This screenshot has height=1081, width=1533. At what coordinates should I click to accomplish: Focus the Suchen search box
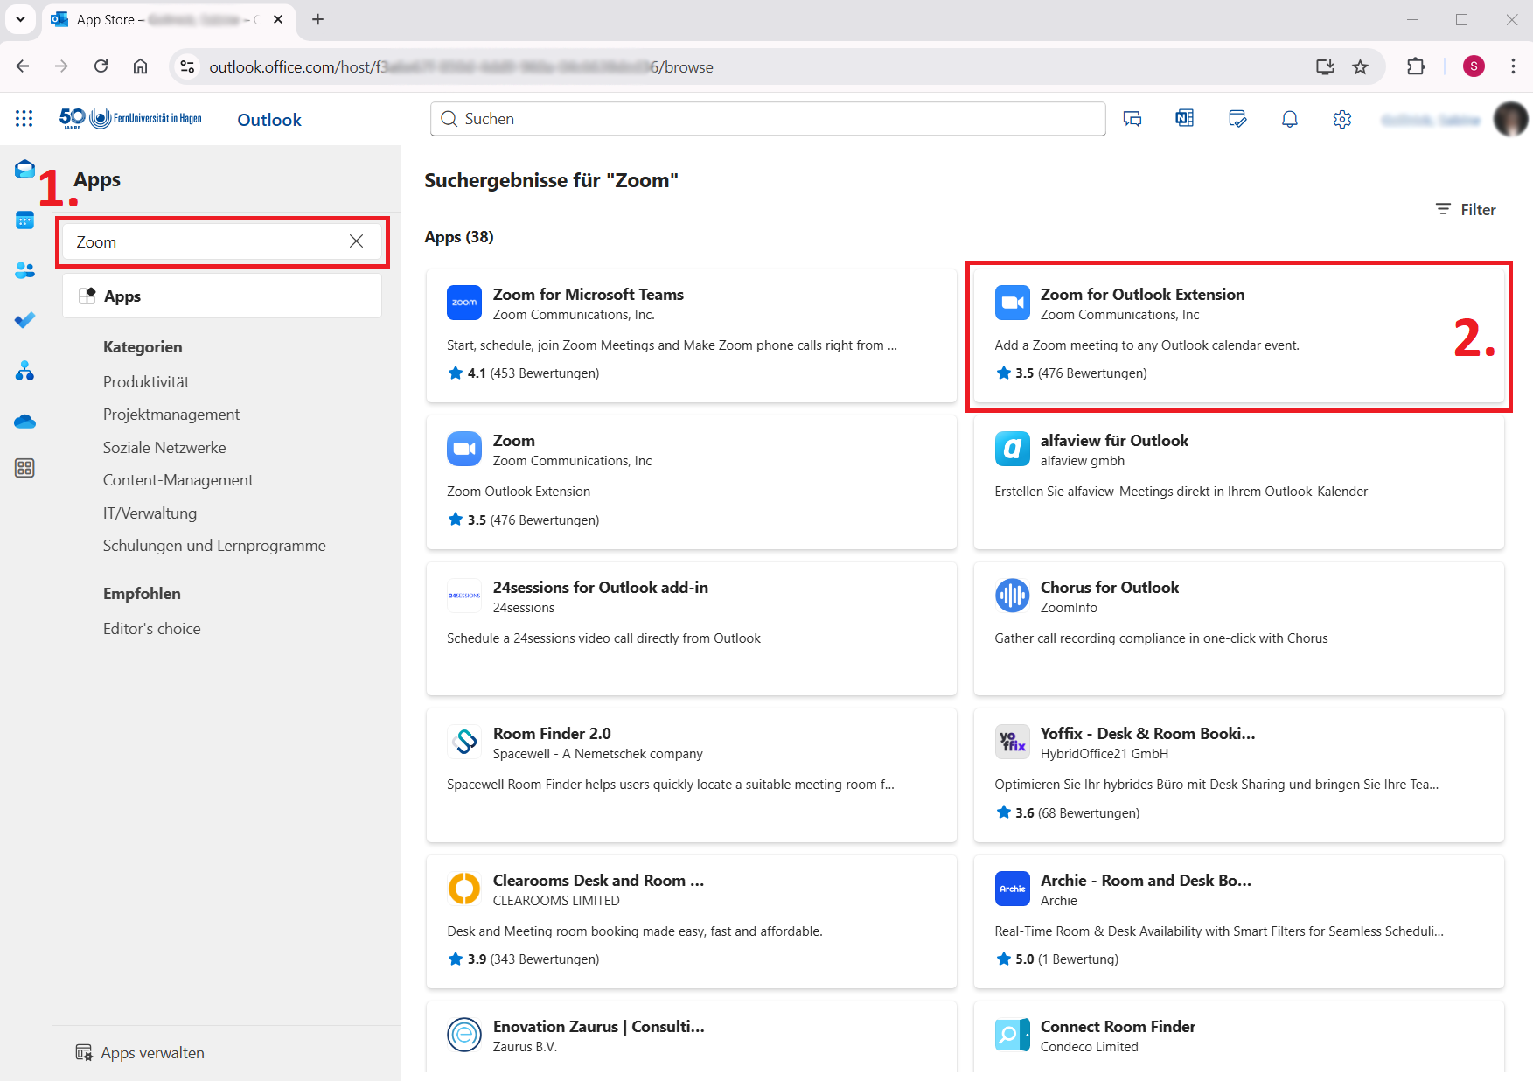pyautogui.click(x=768, y=119)
